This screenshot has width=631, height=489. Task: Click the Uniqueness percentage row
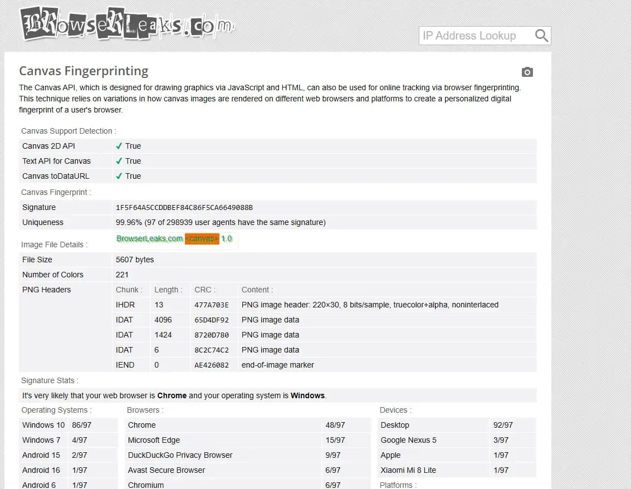click(223, 222)
